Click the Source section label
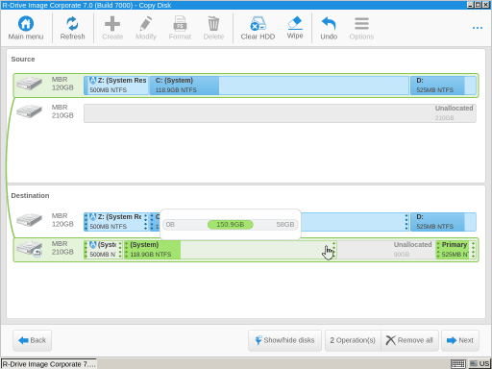The width and height of the screenshot is (492, 369). pos(23,59)
